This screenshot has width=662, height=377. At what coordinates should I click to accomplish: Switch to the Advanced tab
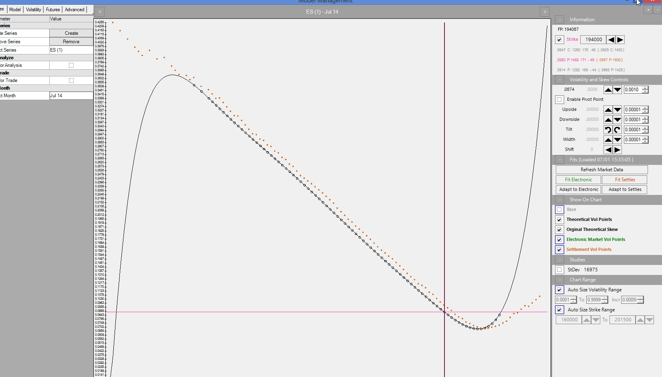coord(75,10)
